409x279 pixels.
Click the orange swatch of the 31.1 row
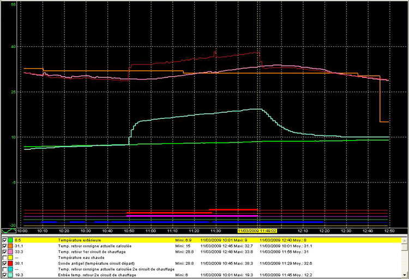(11, 246)
